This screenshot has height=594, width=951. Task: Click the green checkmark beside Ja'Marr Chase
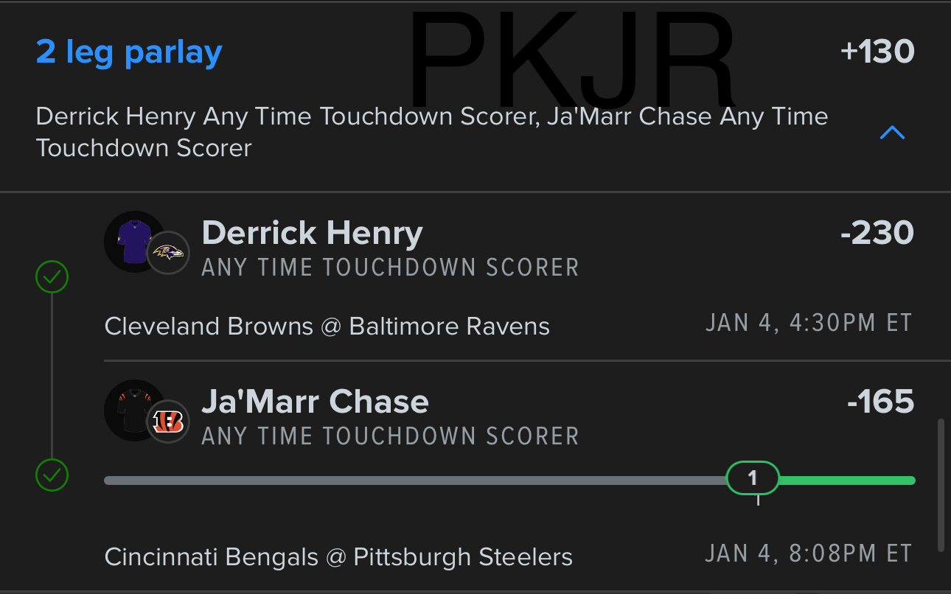[x=52, y=475]
